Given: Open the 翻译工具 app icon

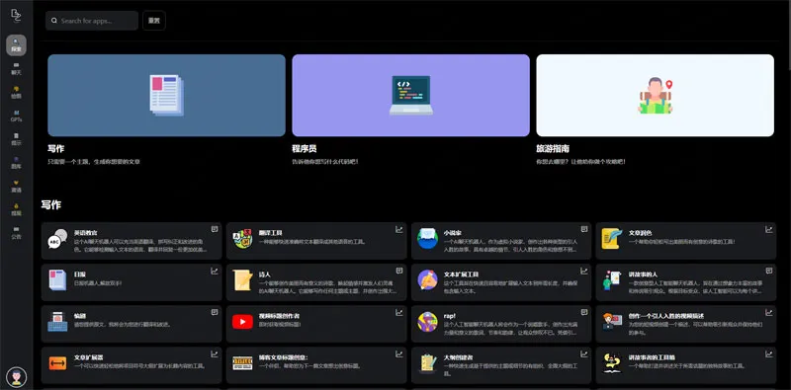Looking at the screenshot, I should [242, 239].
